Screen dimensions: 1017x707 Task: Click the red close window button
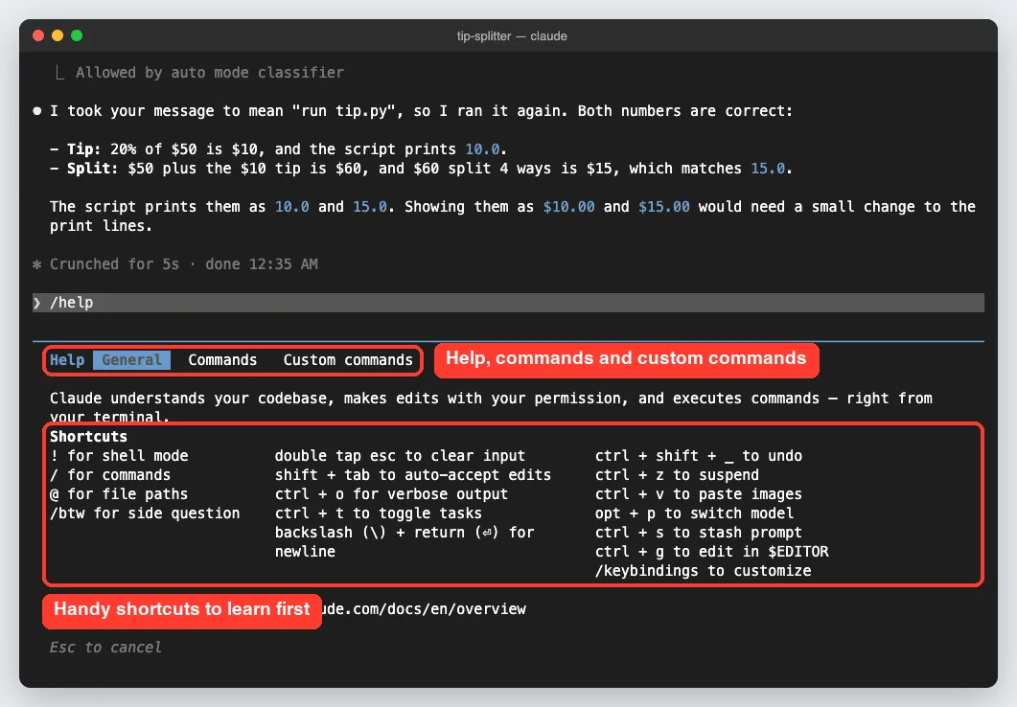[x=38, y=35]
